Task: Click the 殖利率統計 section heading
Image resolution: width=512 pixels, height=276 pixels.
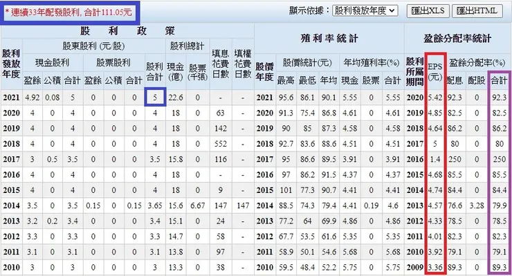Action: (x=329, y=39)
